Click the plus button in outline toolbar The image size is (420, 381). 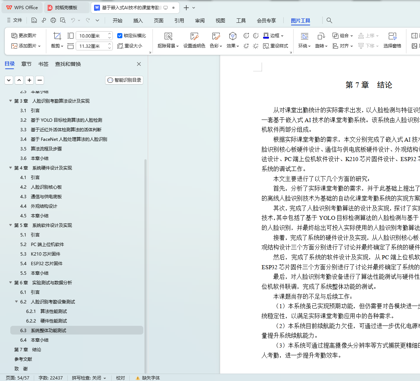pyautogui.click(x=29, y=80)
